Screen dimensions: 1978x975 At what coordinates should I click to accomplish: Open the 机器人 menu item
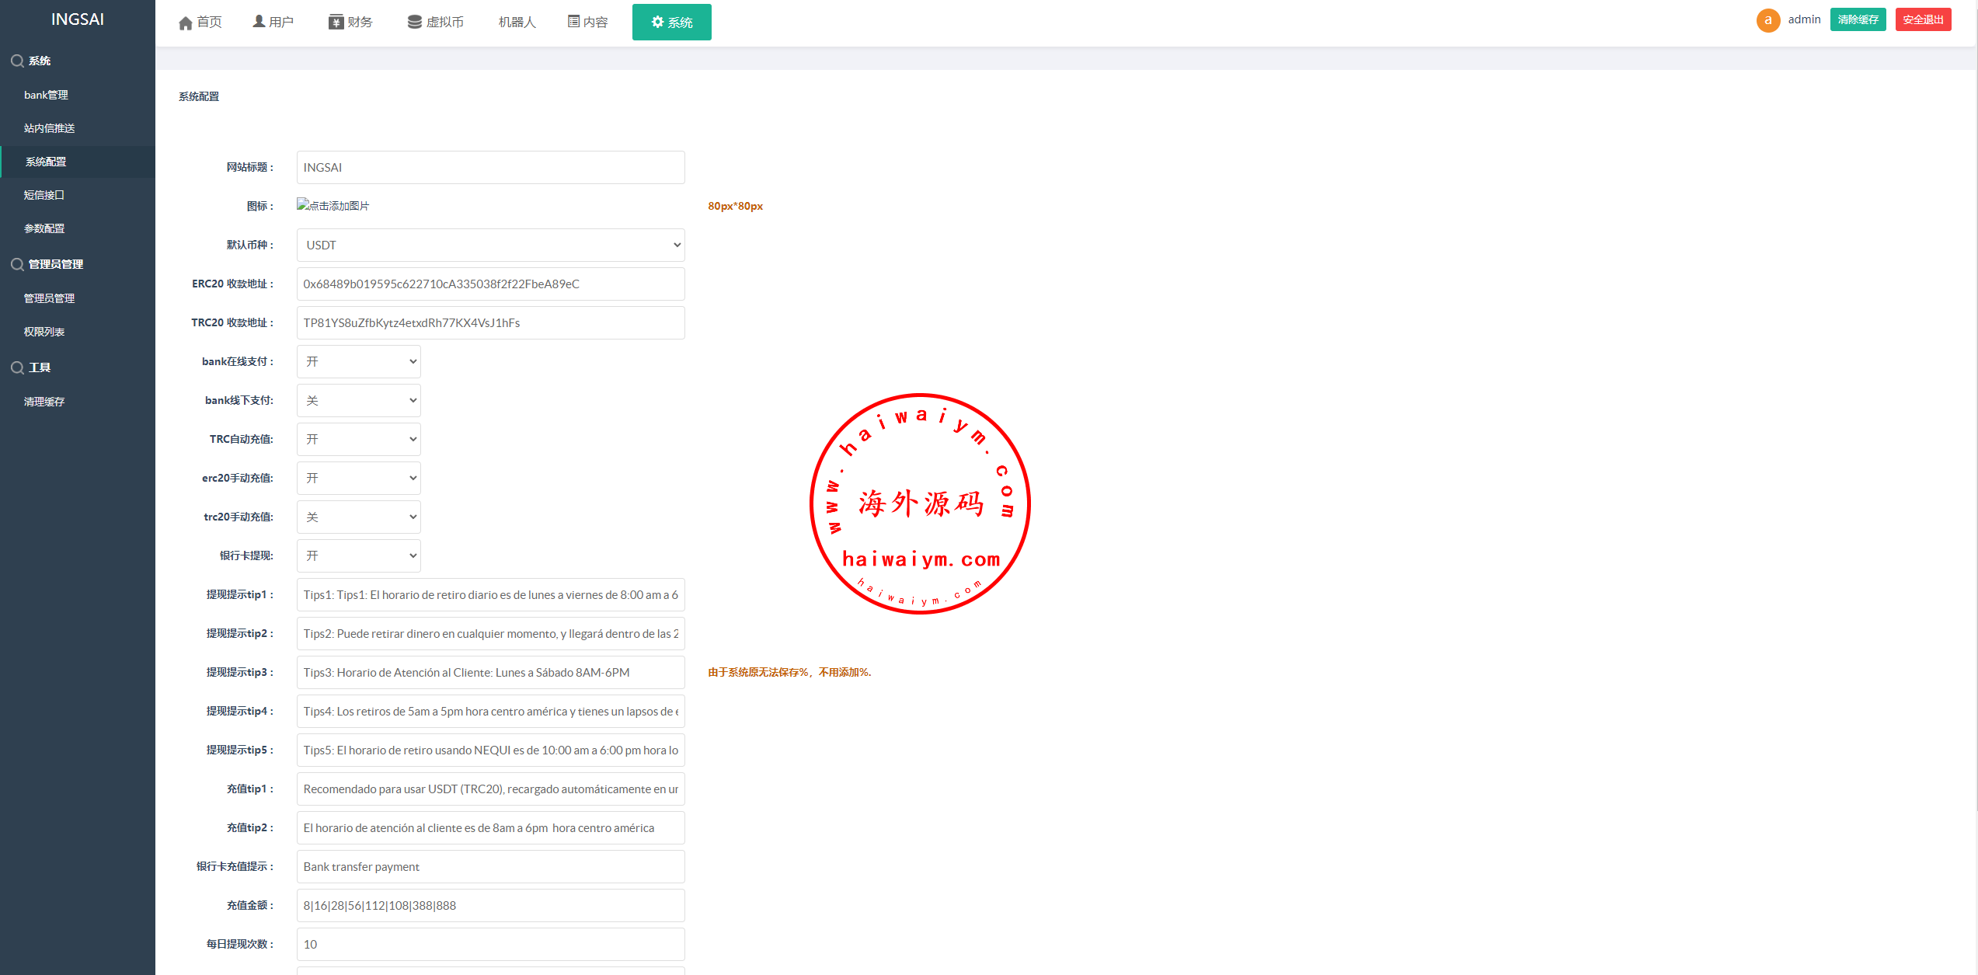click(x=517, y=22)
